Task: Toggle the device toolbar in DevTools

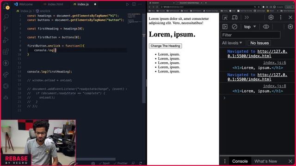Action: tap(234, 18)
